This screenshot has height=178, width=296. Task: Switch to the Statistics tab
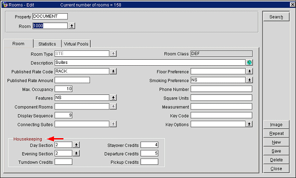47,44
